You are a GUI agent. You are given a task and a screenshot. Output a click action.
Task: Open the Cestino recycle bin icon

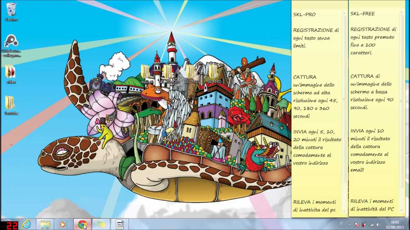pos(11,12)
